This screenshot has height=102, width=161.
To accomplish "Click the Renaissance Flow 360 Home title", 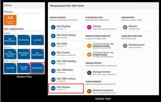I will point(67,6).
